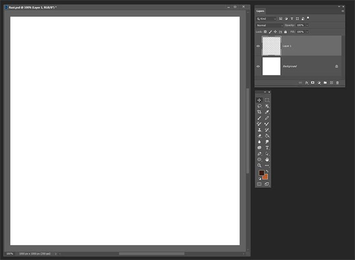Hide the Background layer eye icon
The width and height of the screenshot is (355, 260).
(258, 66)
